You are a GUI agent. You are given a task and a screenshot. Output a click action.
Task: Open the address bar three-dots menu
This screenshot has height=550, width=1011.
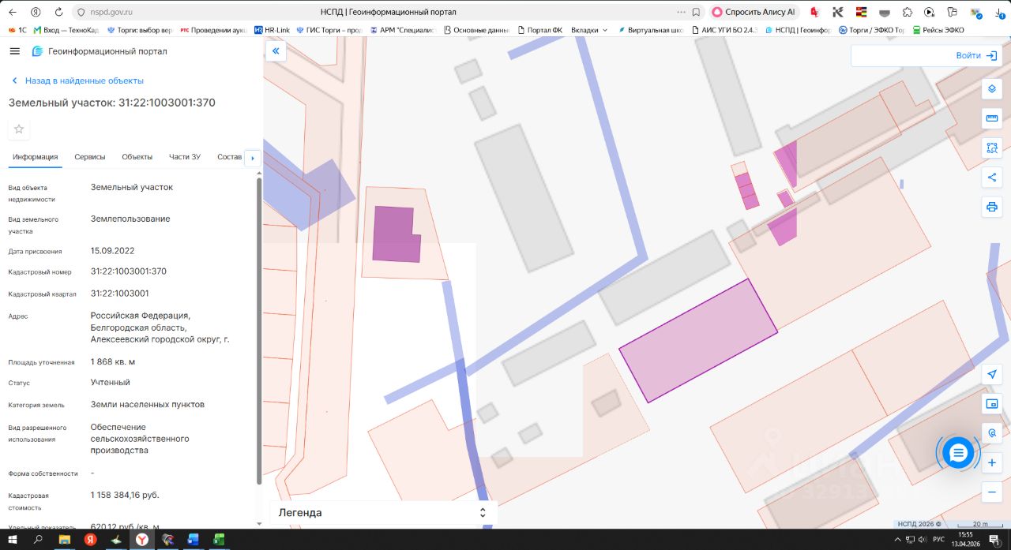click(x=681, y=13)
